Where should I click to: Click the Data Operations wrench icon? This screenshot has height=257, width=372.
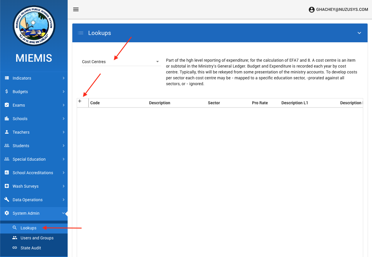(x=7, y=200)
